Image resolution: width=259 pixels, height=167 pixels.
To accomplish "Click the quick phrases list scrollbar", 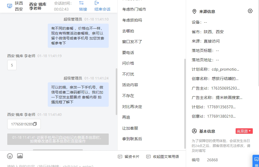I will [185, 104].
